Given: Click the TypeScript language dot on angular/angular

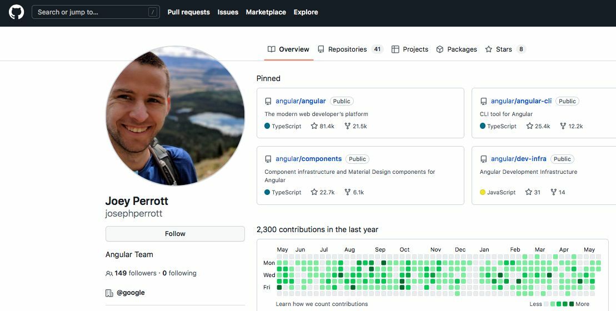Looking at the screenshot, I should [x=267, y=126].
